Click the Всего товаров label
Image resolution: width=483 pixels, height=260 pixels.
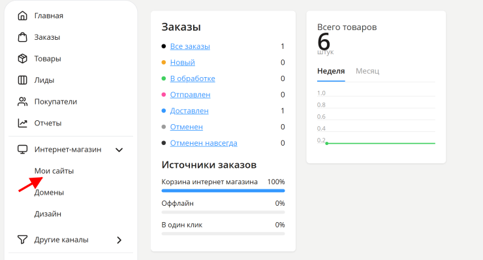pos(347,27)
